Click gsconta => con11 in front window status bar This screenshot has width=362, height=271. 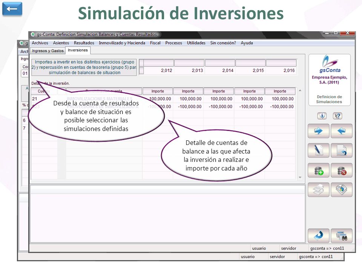pyautogui.click(x=327, y=248)
